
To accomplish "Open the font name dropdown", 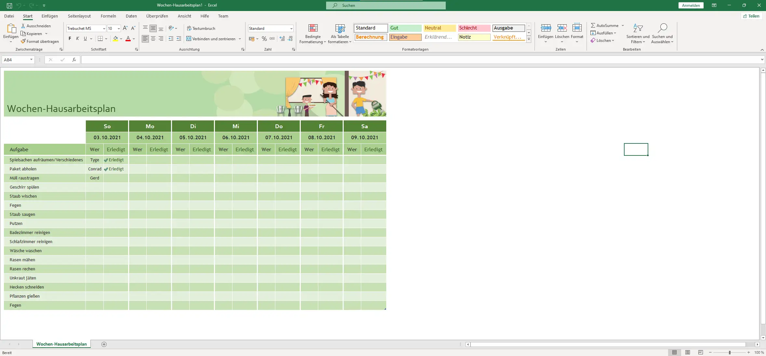I will [104, 29].
